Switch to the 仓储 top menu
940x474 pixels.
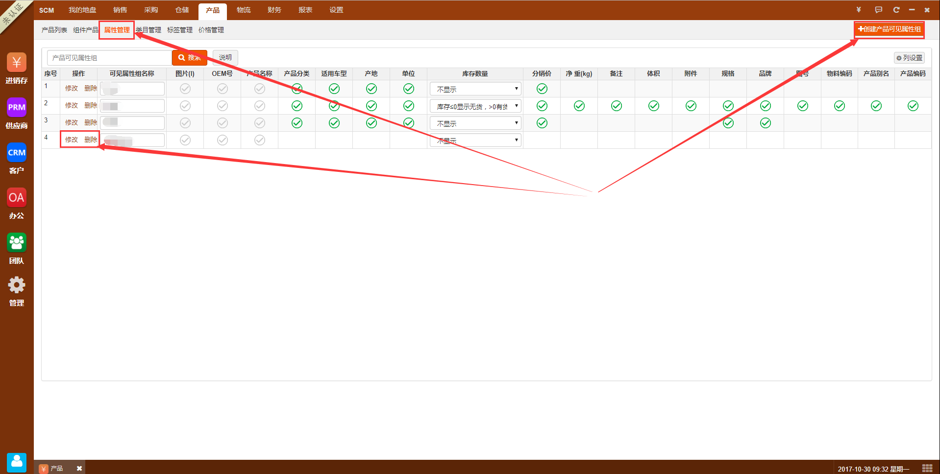point(182,10)
